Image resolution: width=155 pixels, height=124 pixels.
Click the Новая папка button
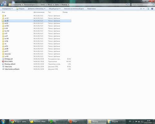[x=91, y=9]
